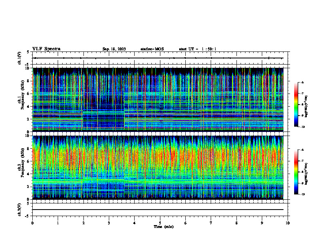
Task: Click the "-6" label on ch.1 color bar
Action: [x=302, y=82]
